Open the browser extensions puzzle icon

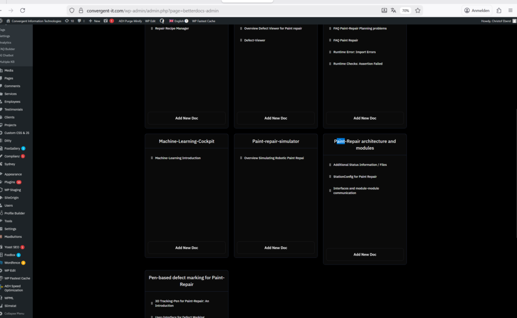[499, 10]
